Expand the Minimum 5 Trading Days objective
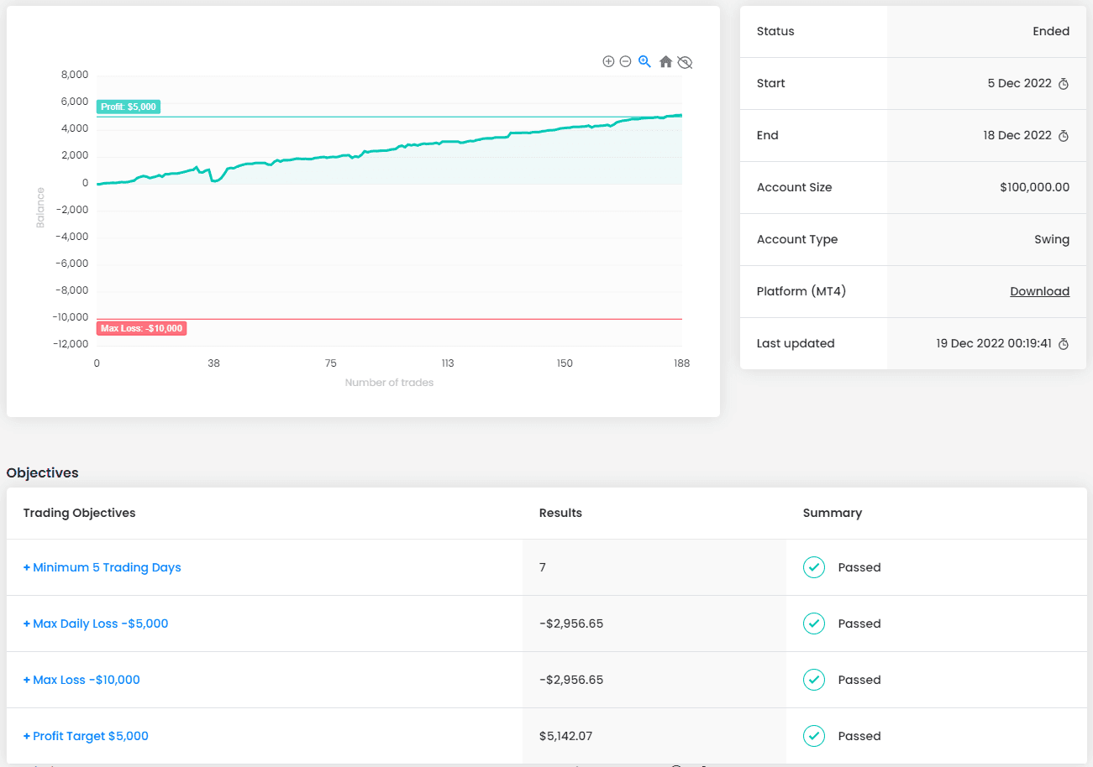The height and width of the screenshot is (767, 1093). coord(102,567)
